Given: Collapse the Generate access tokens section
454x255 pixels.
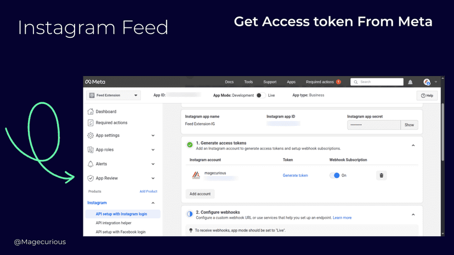Looking at the screenshot, I should click(x=413, y=146).
